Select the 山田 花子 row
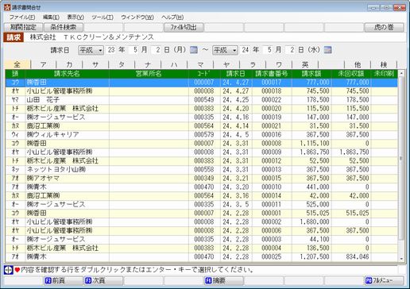410x289 pixels. [x=201, y=100]
